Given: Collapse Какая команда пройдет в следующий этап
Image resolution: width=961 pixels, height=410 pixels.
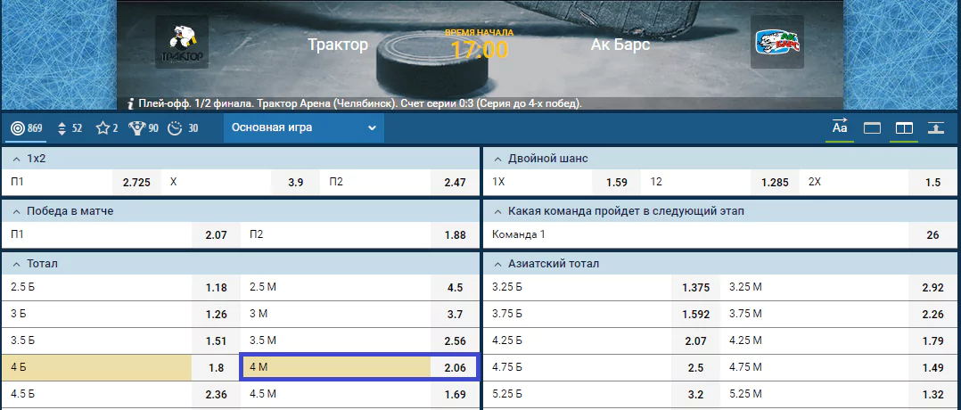Looking at the screenshot, I should [x=497, y=211].
